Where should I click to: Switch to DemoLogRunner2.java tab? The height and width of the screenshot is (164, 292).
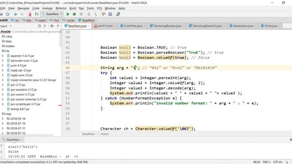207,26
